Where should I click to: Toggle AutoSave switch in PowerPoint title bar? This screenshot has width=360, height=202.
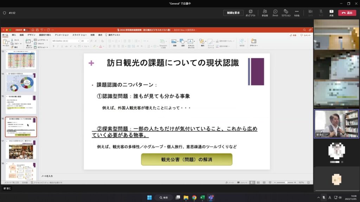[x=26, y=30]
